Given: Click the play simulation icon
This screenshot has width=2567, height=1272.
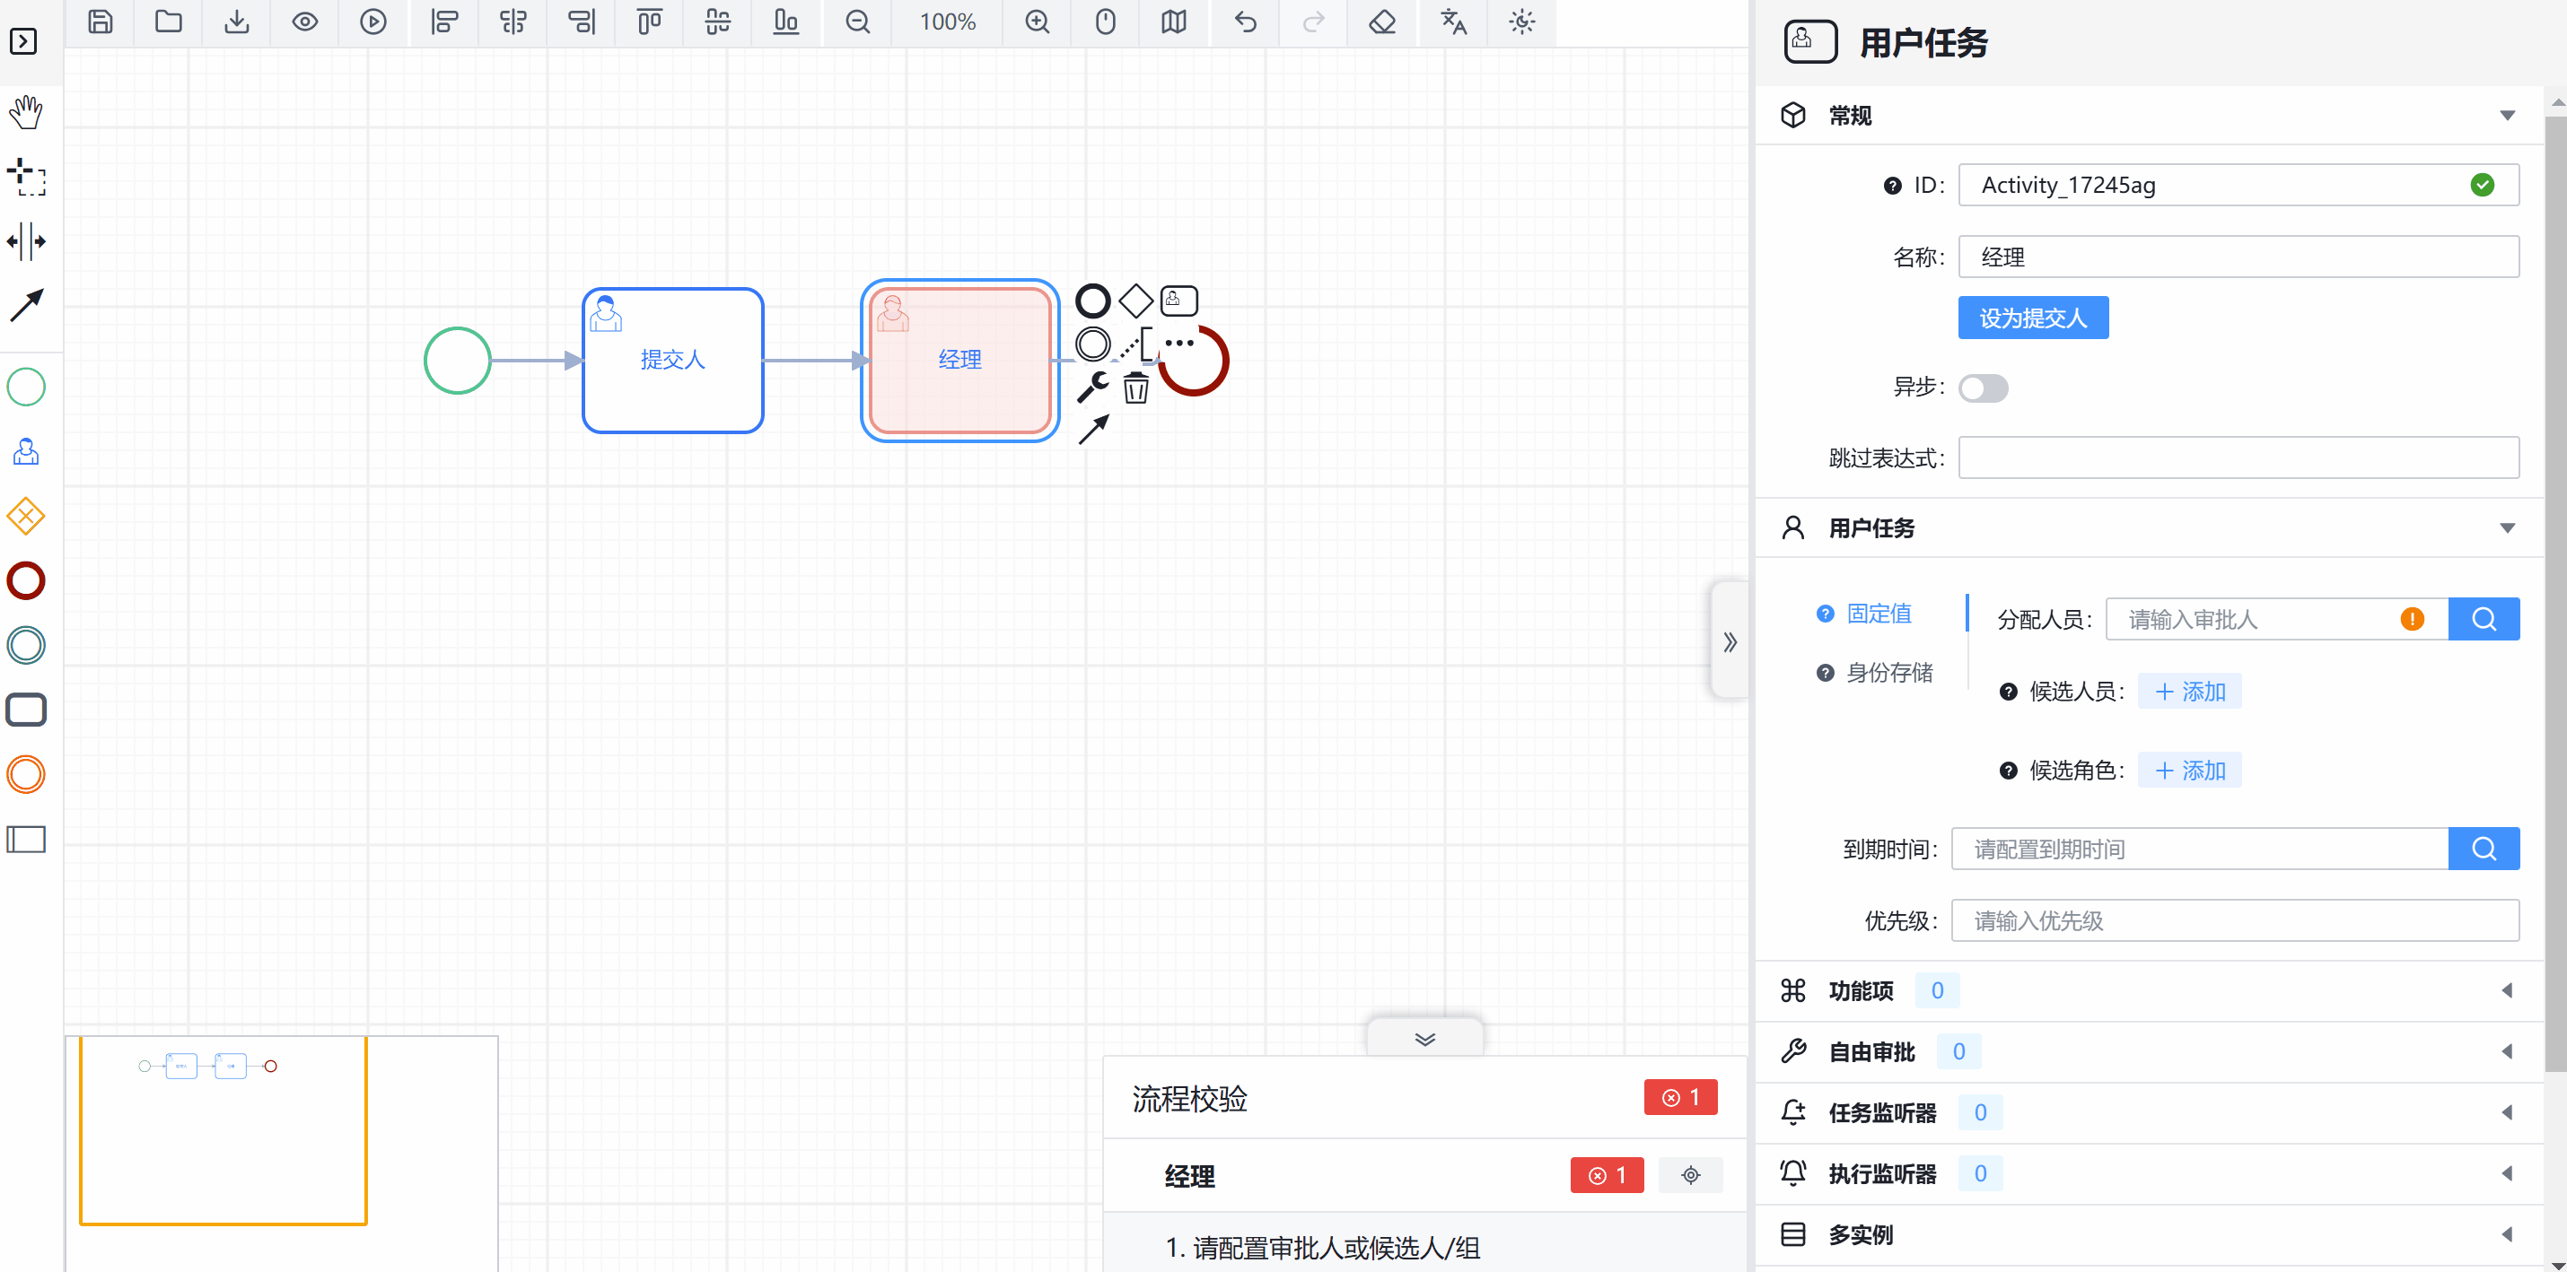Looking at the screenshot, I should point(372,22).
